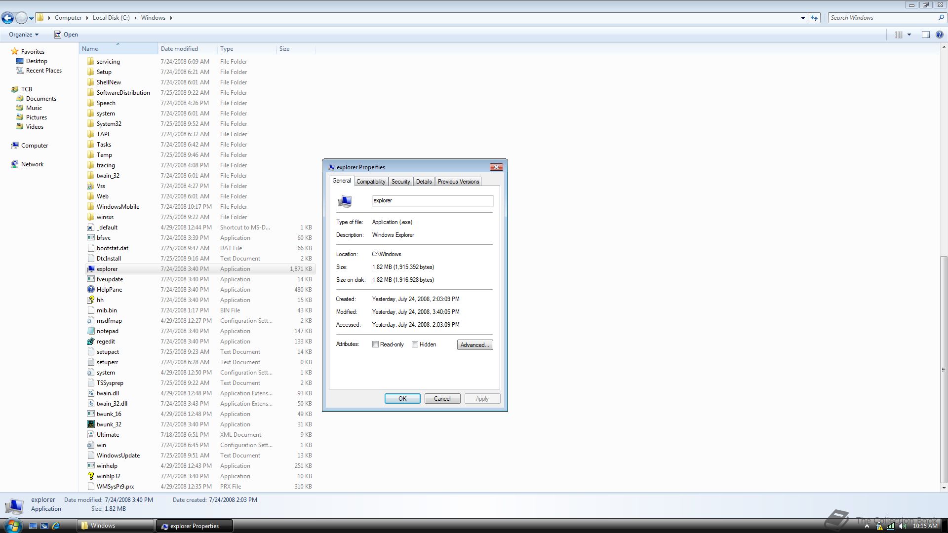Open Music library in sidebar
948x533 pixels.
(34, 108)
